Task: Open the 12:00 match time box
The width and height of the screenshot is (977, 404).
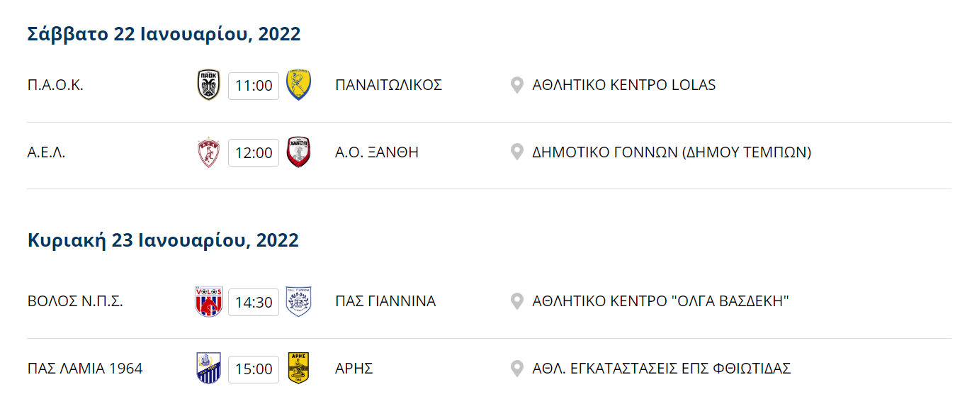Action: 254,153
